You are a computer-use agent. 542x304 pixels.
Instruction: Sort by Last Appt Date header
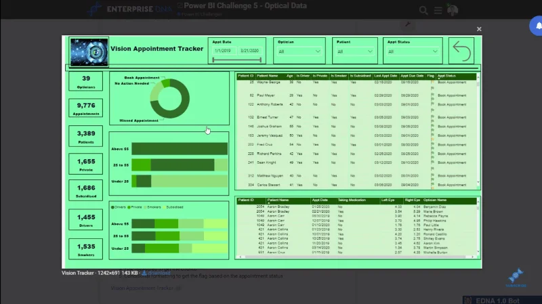[x=385, y=76]
